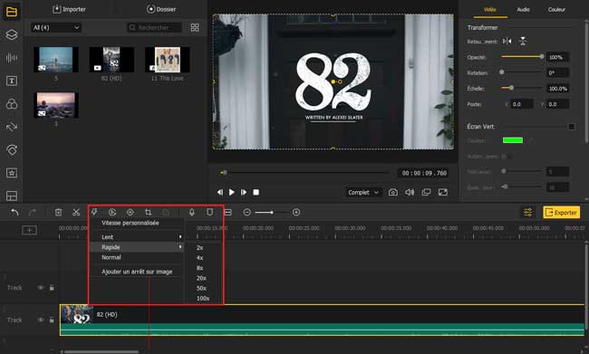
Task: Open timeline settings sliders icon
Action: coord(527,213)
